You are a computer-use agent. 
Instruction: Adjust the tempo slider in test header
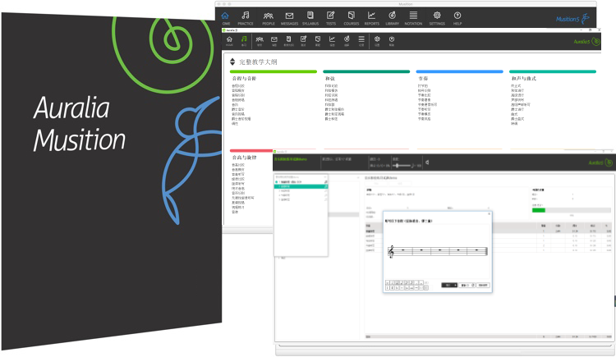tap(402, 166)
